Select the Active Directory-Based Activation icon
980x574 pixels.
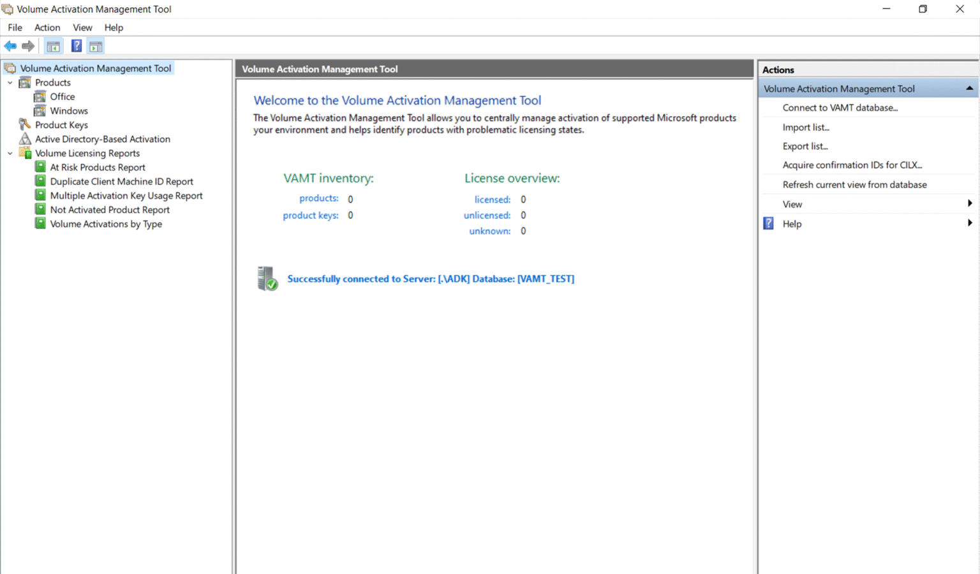[x=24, y=138]
